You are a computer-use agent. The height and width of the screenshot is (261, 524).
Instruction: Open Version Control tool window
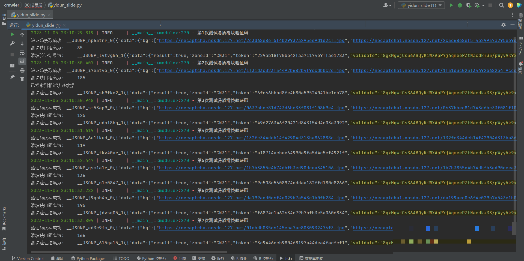[28, 258]
